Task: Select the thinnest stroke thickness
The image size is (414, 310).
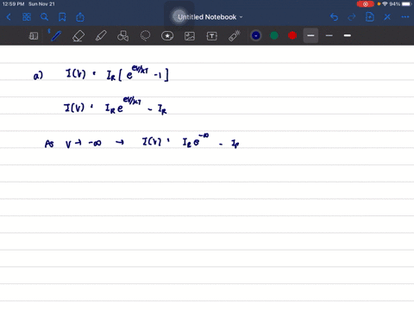Action: tap(329, 35)
